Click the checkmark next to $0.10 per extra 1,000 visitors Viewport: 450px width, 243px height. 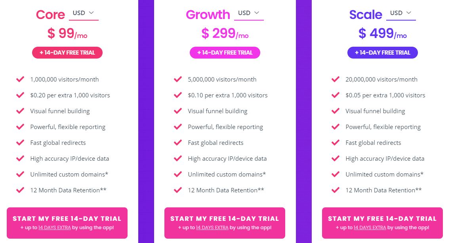point(178,95)
